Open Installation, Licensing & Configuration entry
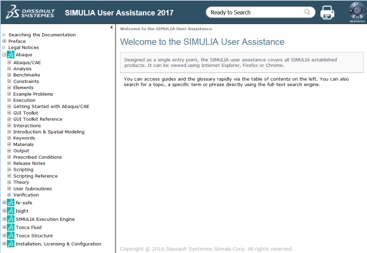The image size is (367, 253). [x=58, y=244]
